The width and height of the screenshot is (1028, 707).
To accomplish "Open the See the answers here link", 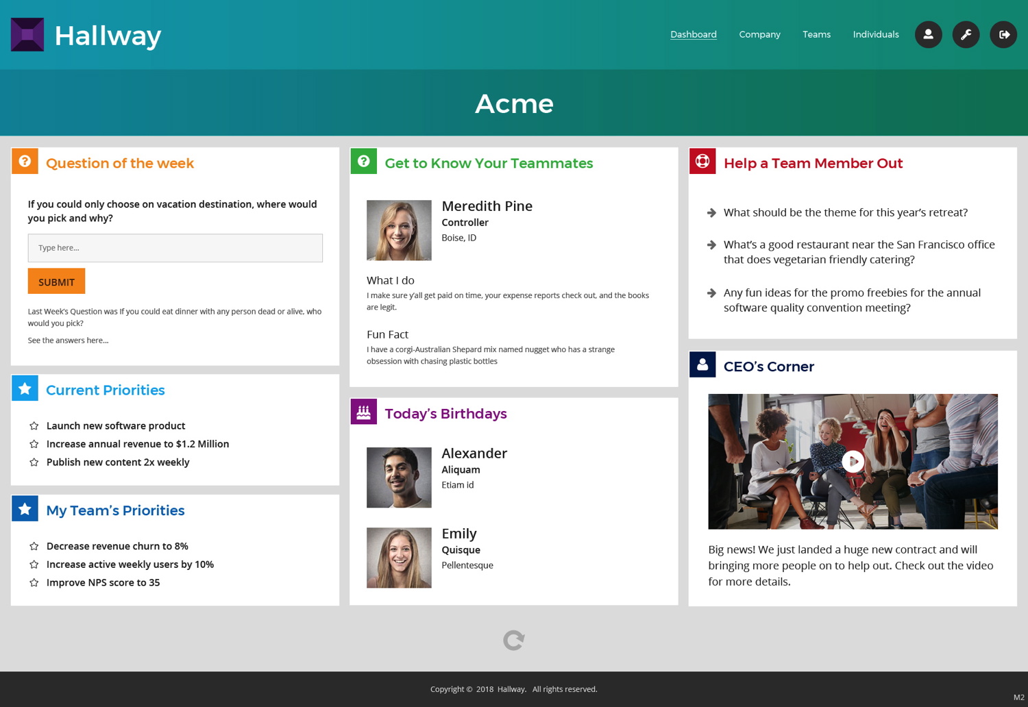I will coord(68,340).
